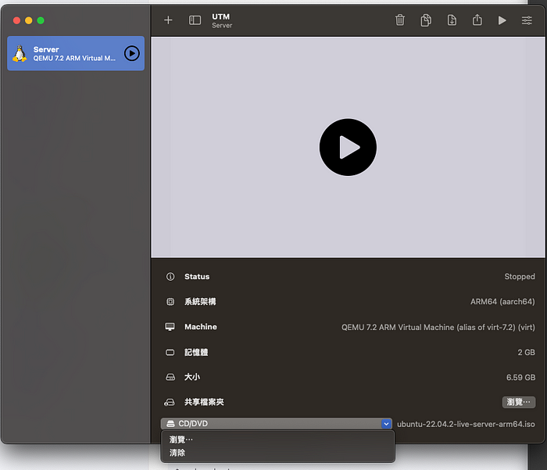Screen dimensions: 547x470
Task: Open VM settings sliders icon
Action: [527, 20]
